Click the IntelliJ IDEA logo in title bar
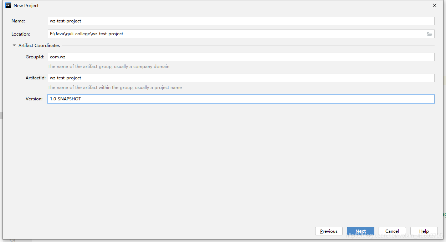The width and height of the screenshot is (446, 242). [x=8, y=5]
